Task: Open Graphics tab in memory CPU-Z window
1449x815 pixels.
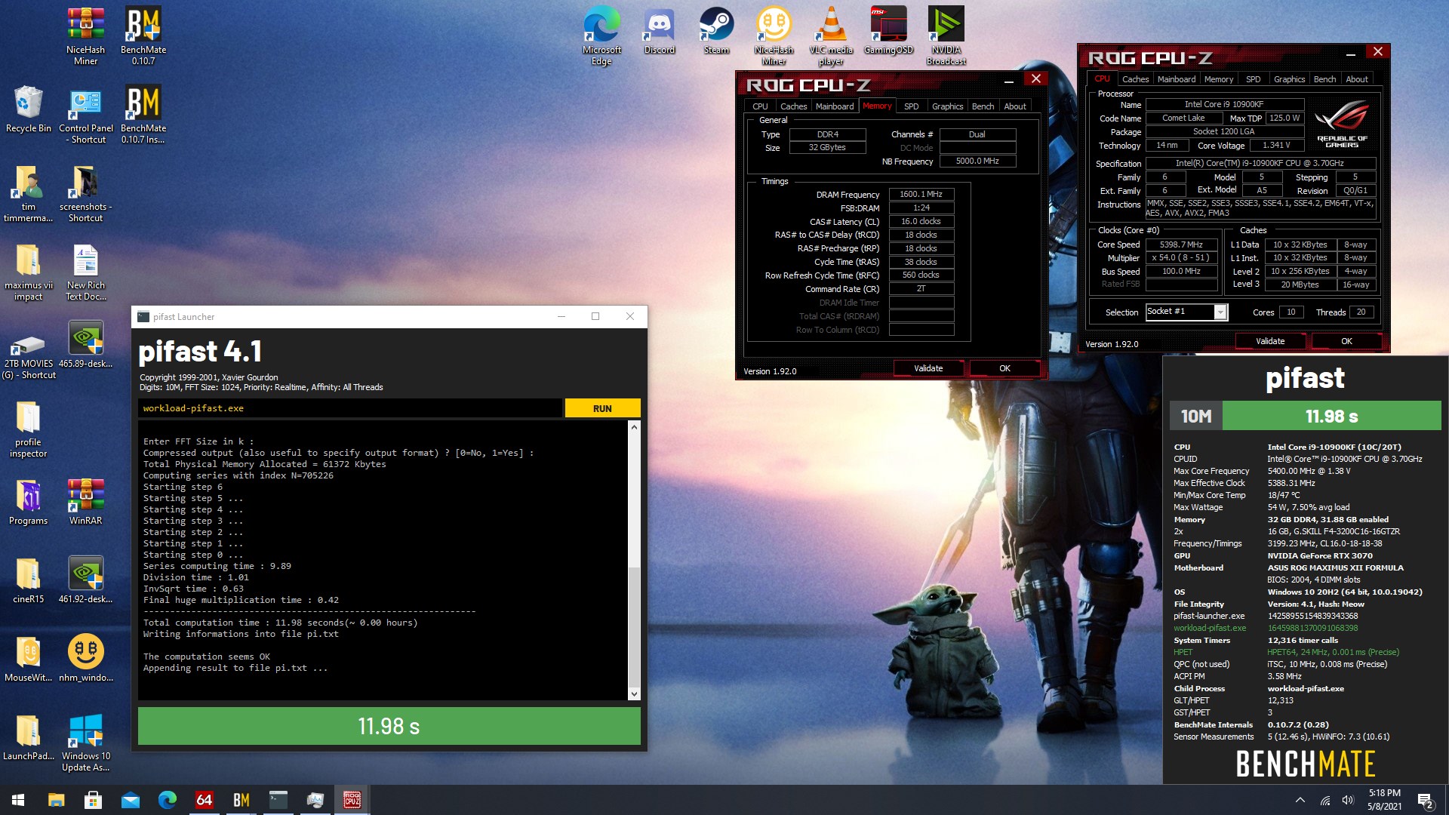Action: (x=947, y=106)
